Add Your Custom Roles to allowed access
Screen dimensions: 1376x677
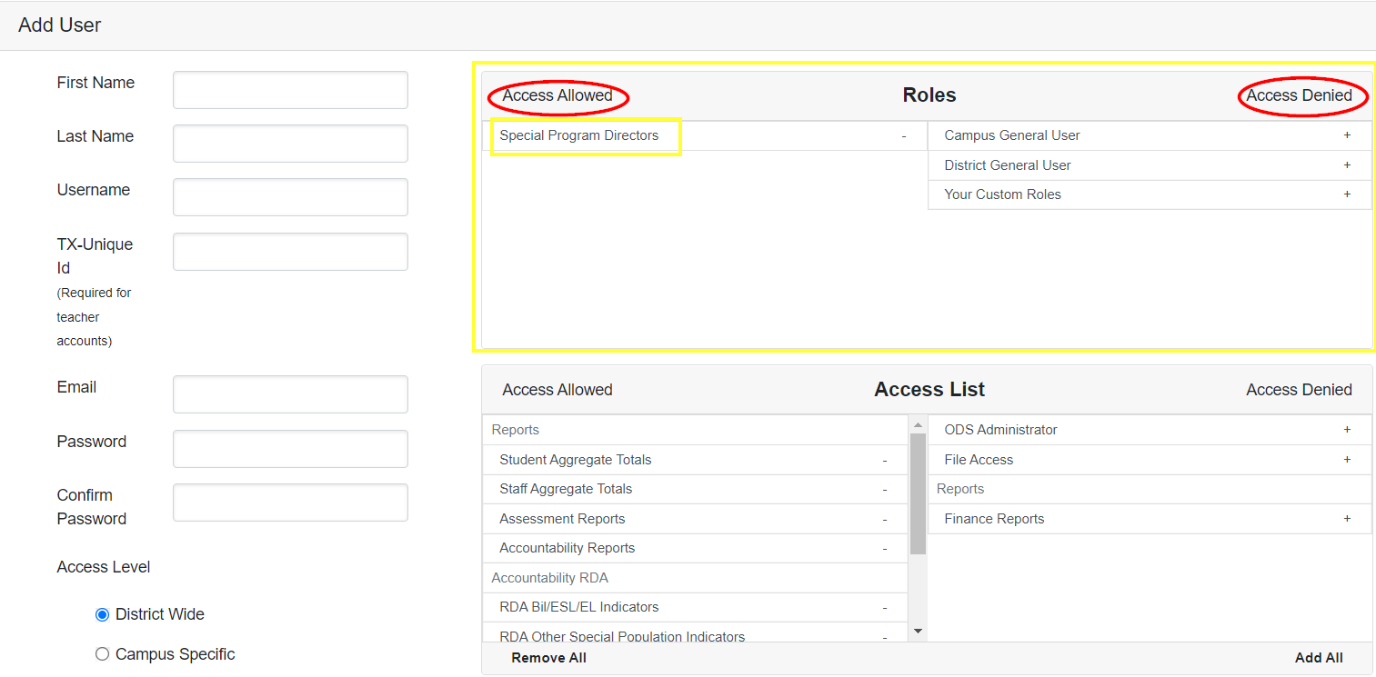click(x=1347, y=194)
